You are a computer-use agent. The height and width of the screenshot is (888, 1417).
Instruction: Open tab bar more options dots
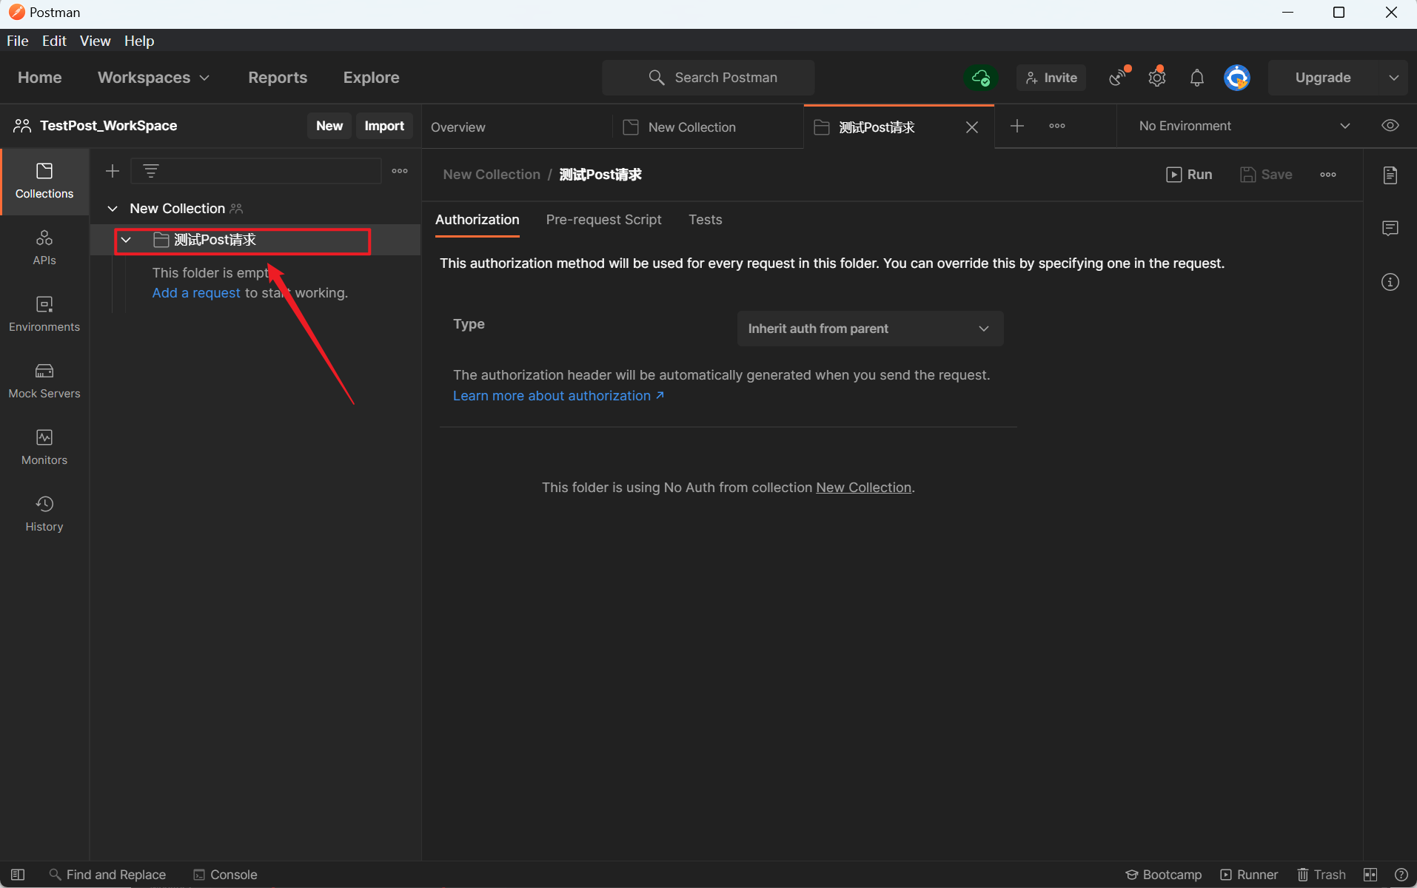(x=1057, y=126)
